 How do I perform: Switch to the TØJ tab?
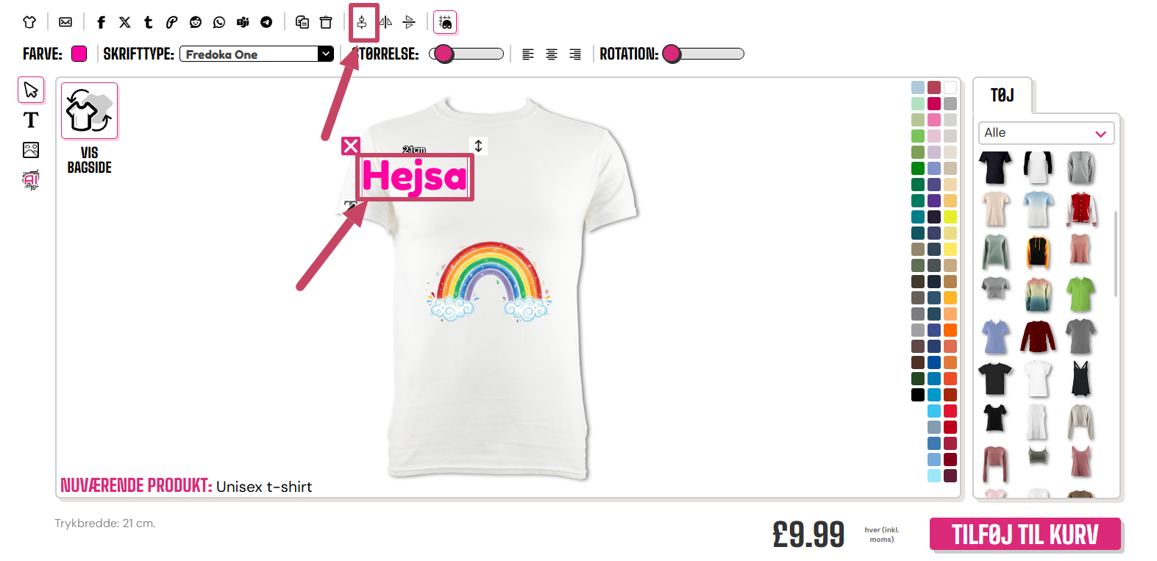pyautogui.click(x=1003, y=95)
